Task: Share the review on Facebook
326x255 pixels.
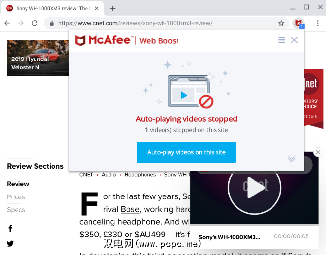Action: point(10,228)
